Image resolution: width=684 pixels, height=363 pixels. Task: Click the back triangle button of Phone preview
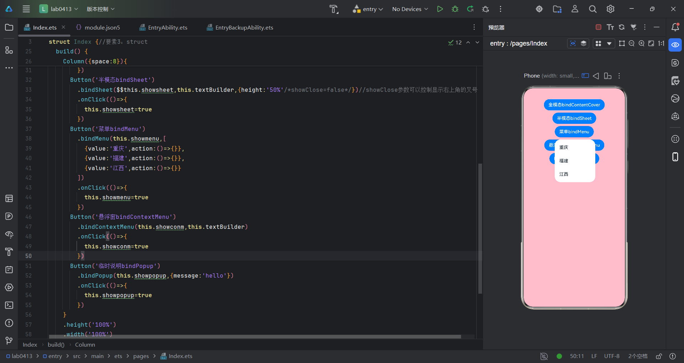[596, 76]
